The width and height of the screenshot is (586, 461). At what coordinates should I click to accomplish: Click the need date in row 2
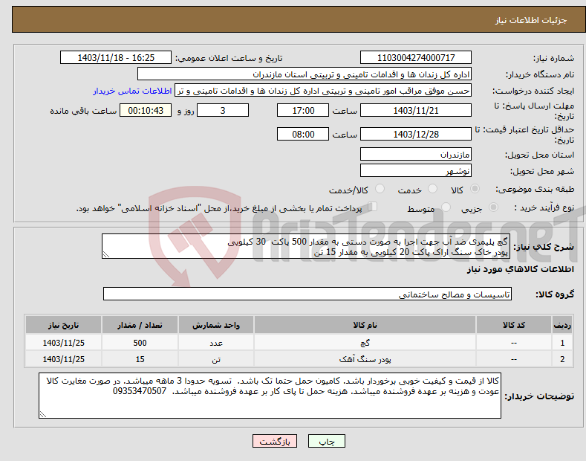click(x=63, y=359)
